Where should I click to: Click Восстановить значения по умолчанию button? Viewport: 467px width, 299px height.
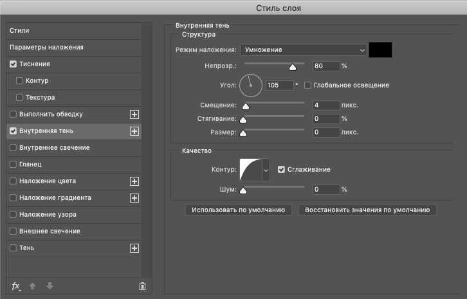[x=367, y=210]
